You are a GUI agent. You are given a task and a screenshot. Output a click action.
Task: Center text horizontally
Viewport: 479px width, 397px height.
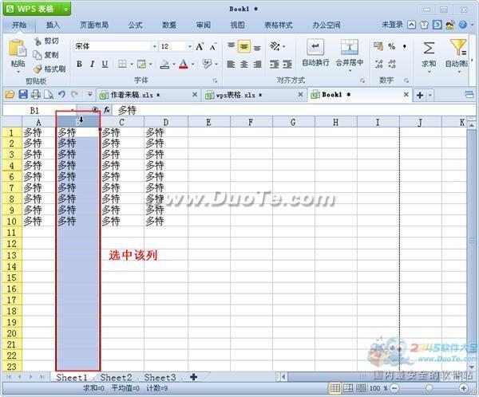(x=244, y=64)
